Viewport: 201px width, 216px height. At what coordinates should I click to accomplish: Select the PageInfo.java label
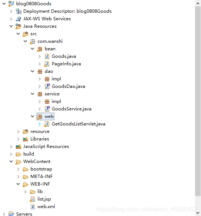(66, 64)
